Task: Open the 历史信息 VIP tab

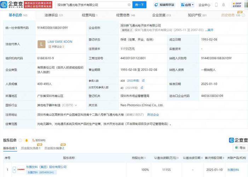Action: (x=231, y=15)
